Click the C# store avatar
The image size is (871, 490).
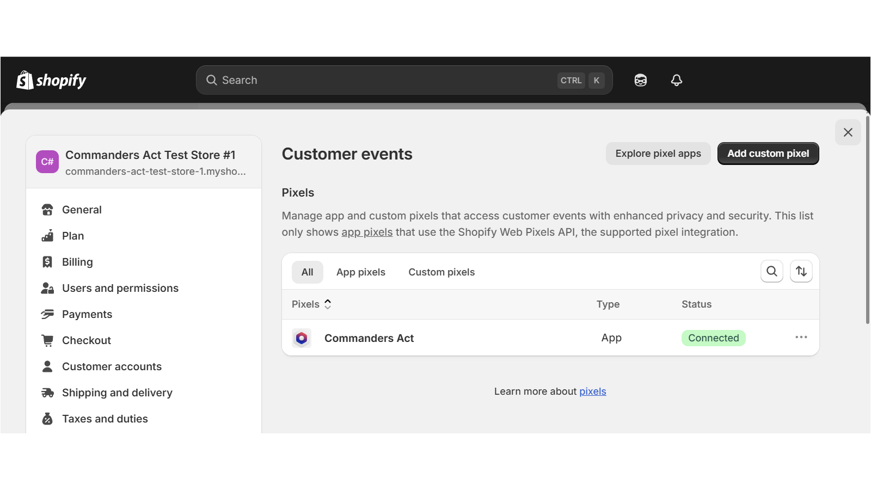coord(47,162)
